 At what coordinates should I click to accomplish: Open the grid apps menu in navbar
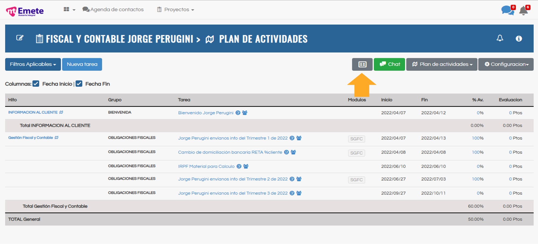pos(69,9)
